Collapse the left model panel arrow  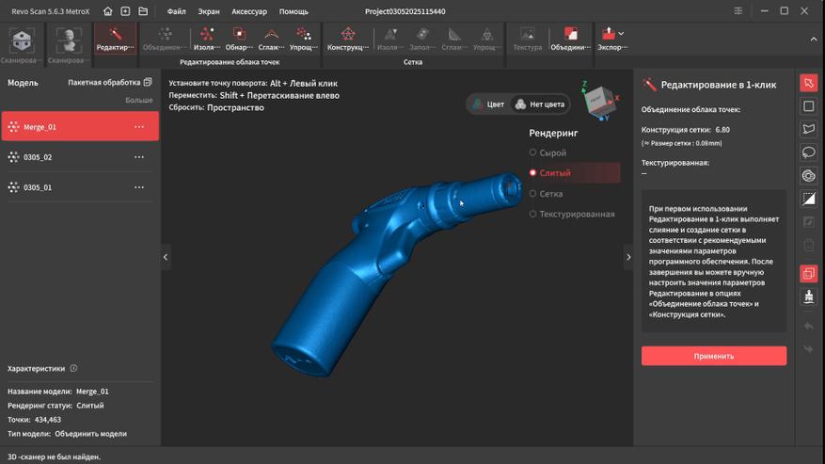166,257
